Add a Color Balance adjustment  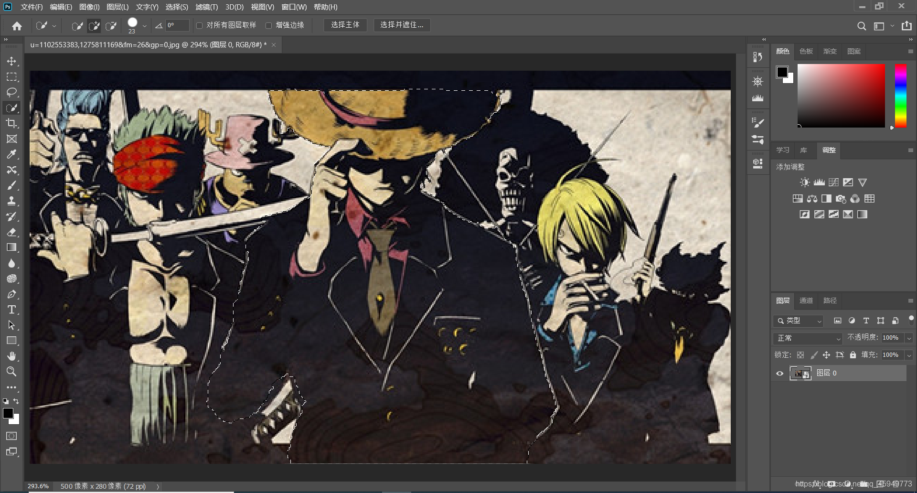coord(812,198)
